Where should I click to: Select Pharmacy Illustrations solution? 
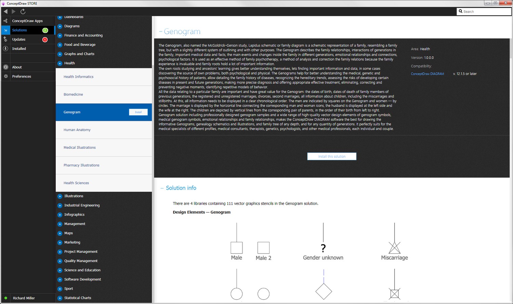point(104,165)
